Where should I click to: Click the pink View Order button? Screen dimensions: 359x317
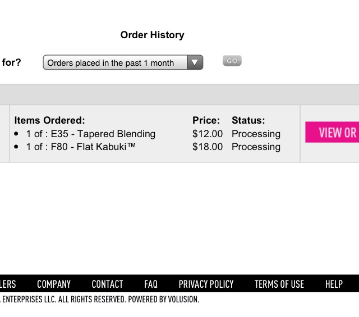tap(333, 133)
